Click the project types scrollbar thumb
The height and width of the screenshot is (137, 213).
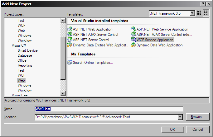pyautogui.click(x=63, y=59)
